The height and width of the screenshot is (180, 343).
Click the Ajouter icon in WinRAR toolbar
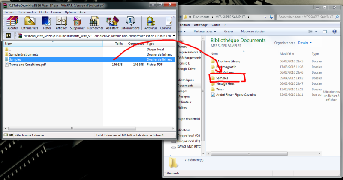(x=12, y=21)
